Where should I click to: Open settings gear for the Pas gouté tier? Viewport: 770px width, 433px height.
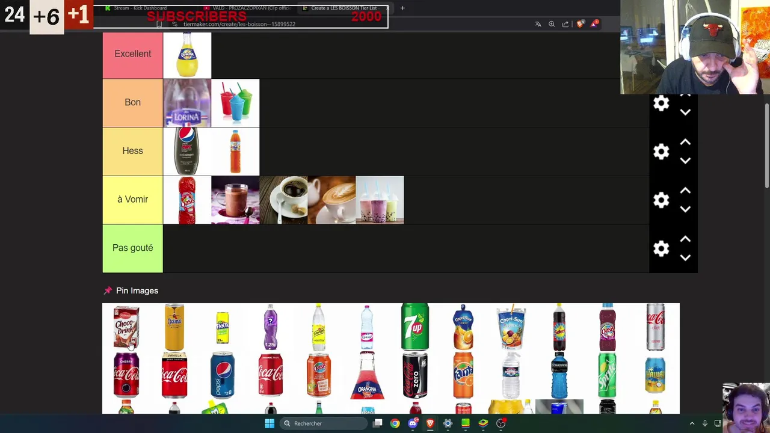coord(661,248)
